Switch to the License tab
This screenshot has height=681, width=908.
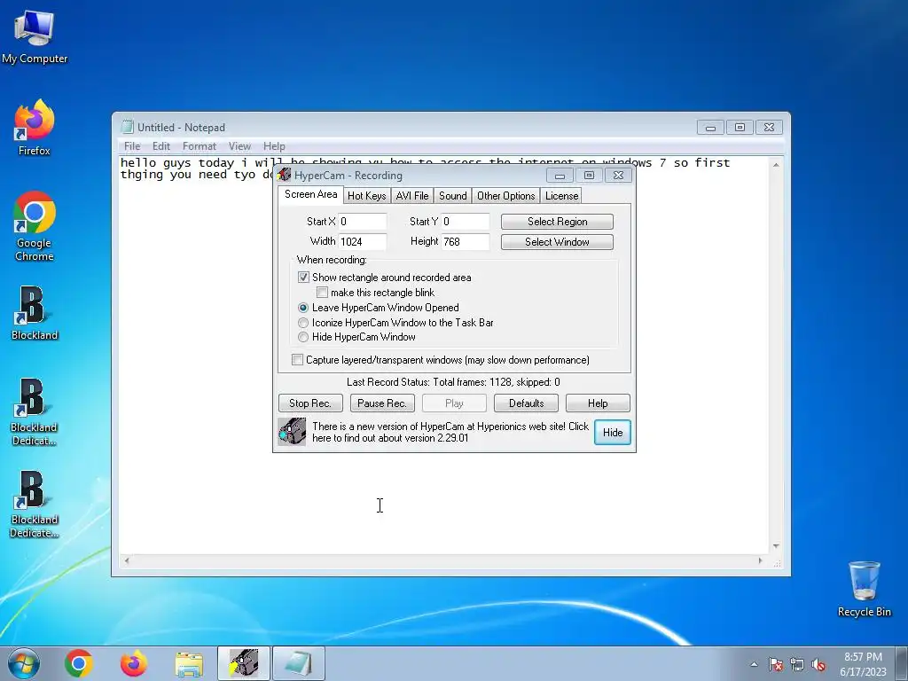click(561, 196)
